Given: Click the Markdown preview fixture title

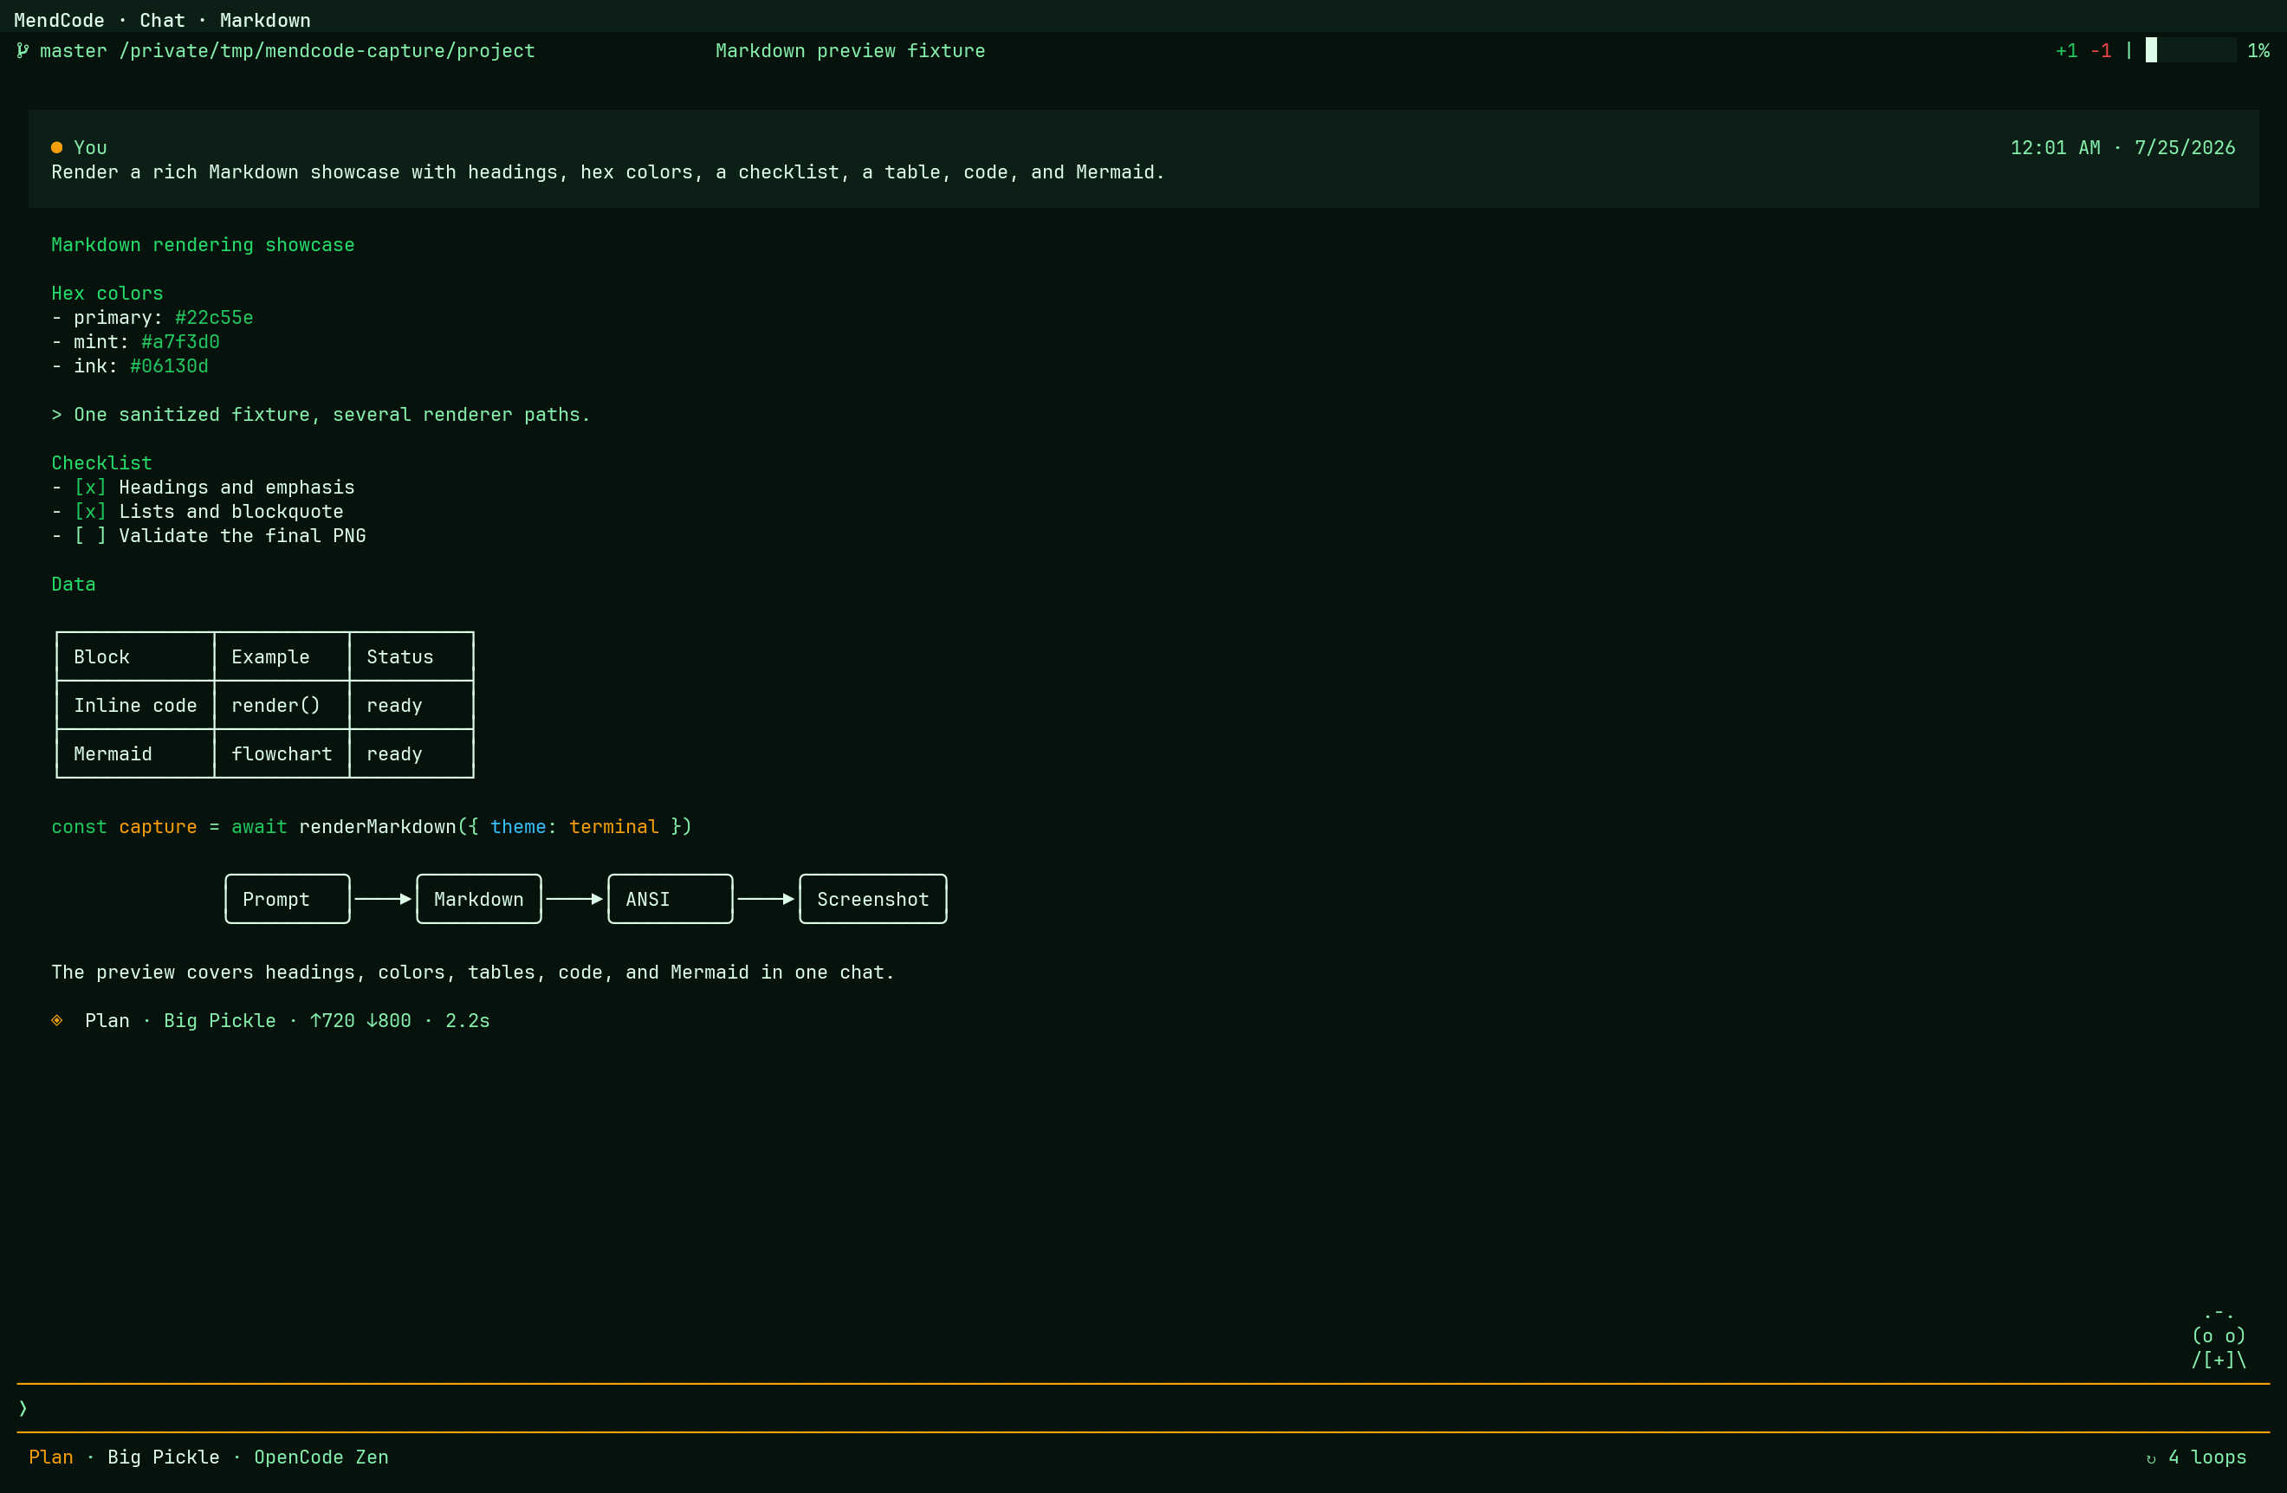Looking at the screenshot, I should [x=851, y=51].
